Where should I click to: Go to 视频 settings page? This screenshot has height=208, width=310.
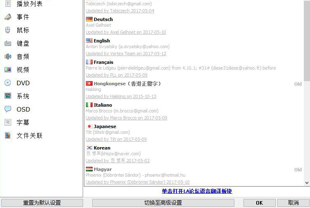[23, 70]
